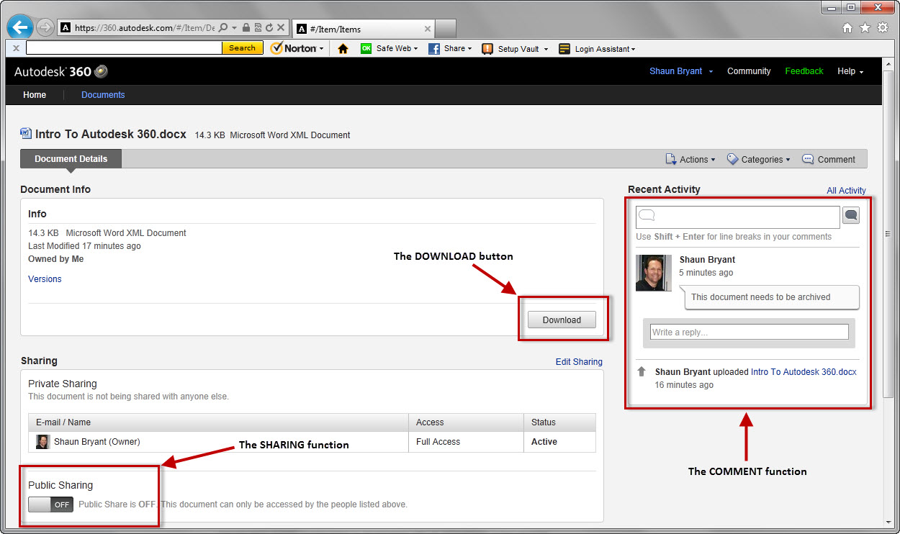The image size is (900, 534).
Task: Open the Intro To Autodesk 360.docx activity link
Action: coord(804,372)
